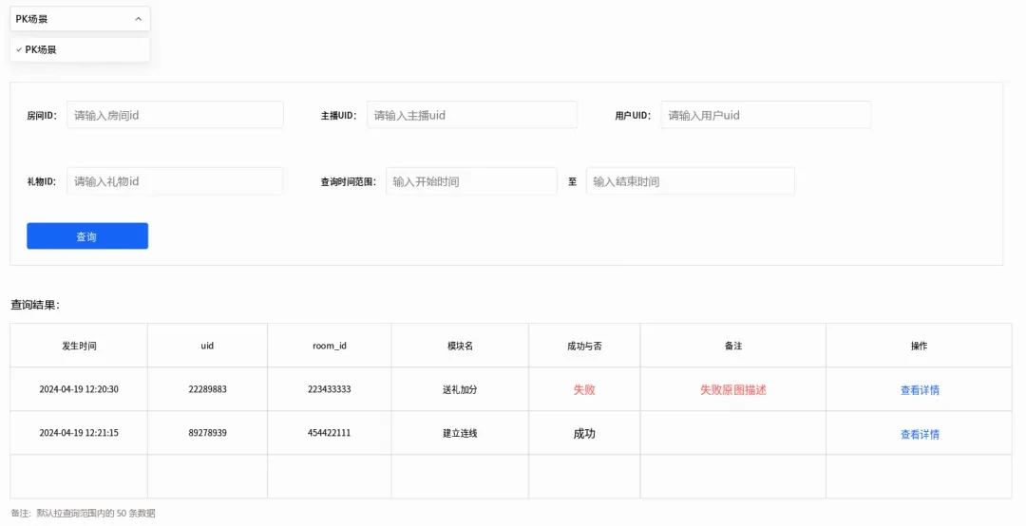Open 查看详情 for the 送礼加分 row
The image size is (1026, 526).
pyautogui.click(x=920, y=390)
